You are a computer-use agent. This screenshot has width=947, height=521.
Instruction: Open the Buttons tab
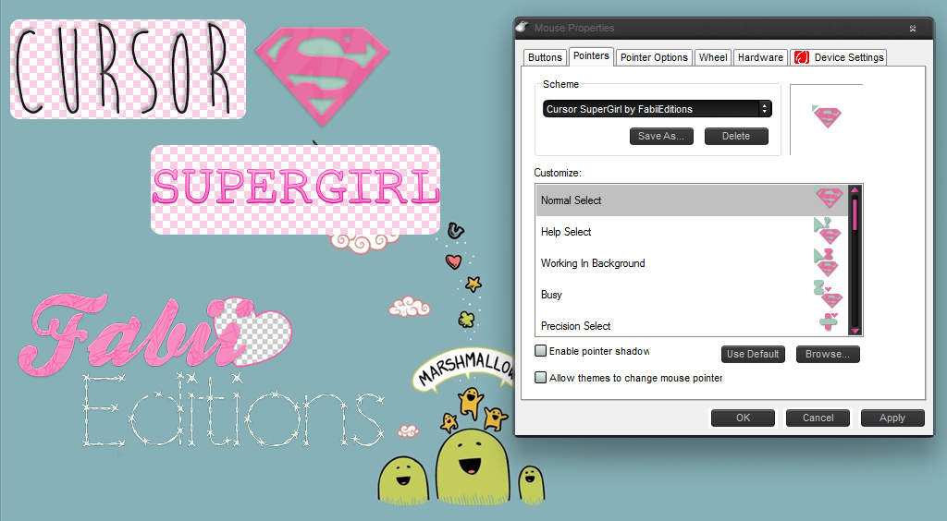tap(545, 57)
